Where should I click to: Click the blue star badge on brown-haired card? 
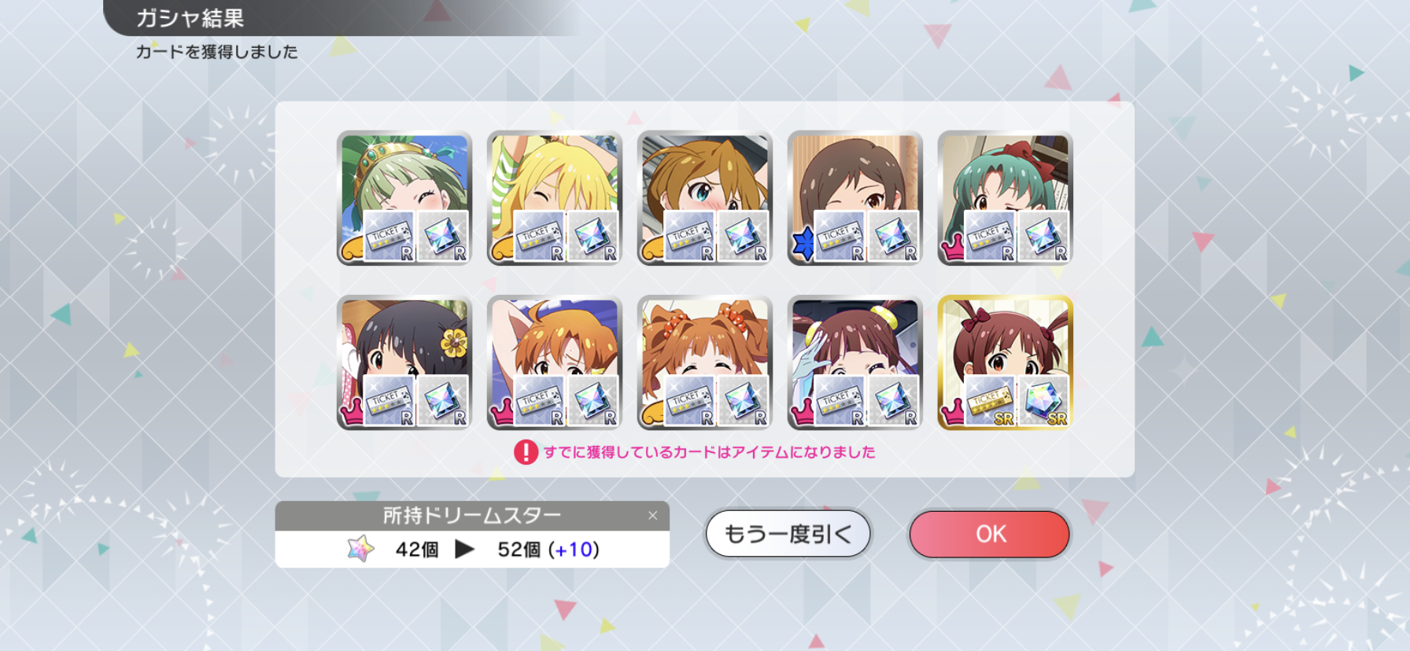click(x=803, y=243)
